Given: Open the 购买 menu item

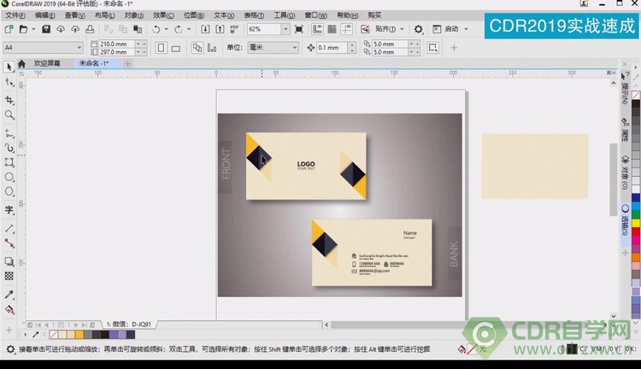Looking at the screenshot, I should pyautogui.click(x=374, y=15).
